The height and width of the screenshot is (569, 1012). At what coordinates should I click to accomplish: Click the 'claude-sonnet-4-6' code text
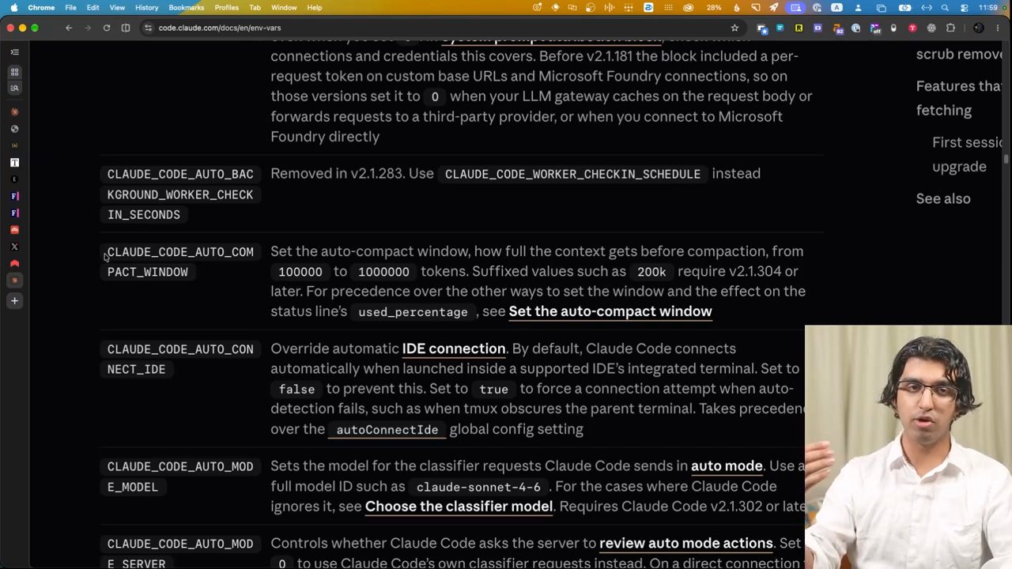point(478,487)
